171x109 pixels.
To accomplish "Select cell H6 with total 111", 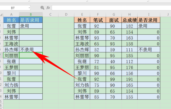I will pos(129,49).
